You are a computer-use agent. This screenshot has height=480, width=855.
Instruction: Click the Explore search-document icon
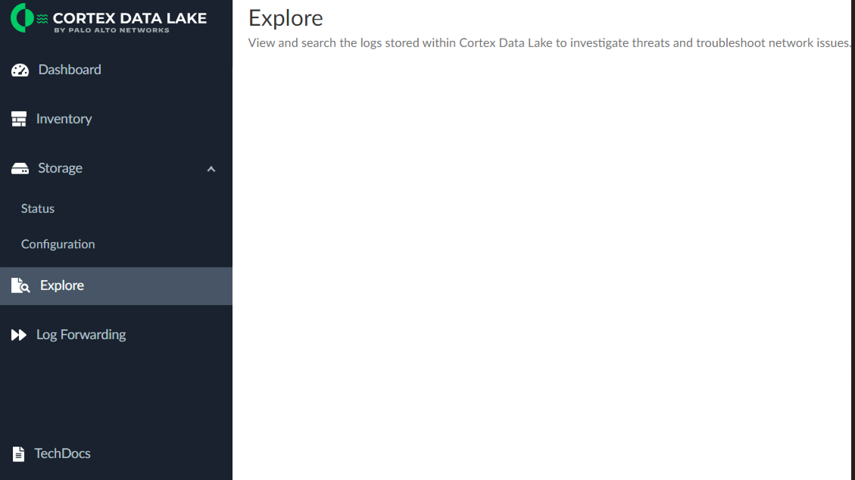(x=20, y=285)
